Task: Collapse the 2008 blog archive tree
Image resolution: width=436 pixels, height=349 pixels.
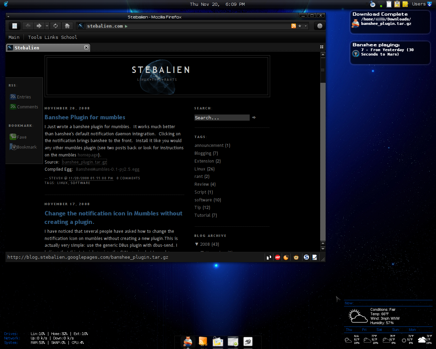Action: 197,244
